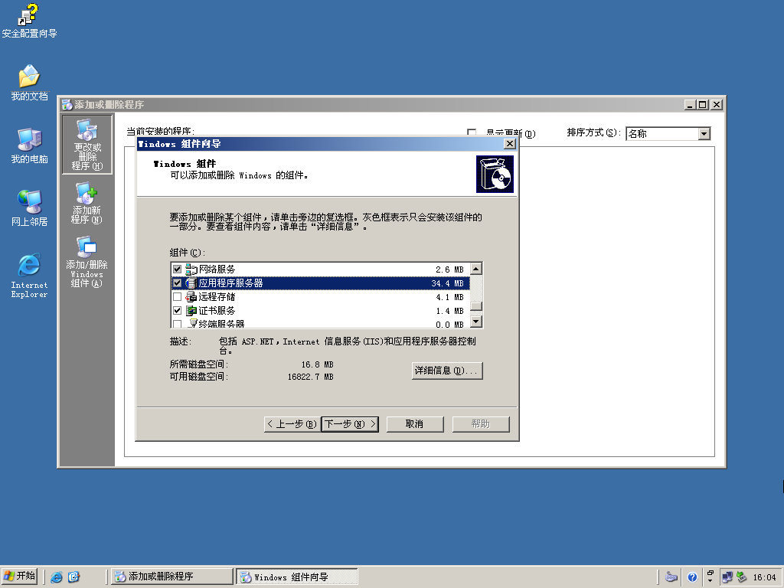Open the help tray icon
Screen dimensions: 784x588
[x=692, y=577]
